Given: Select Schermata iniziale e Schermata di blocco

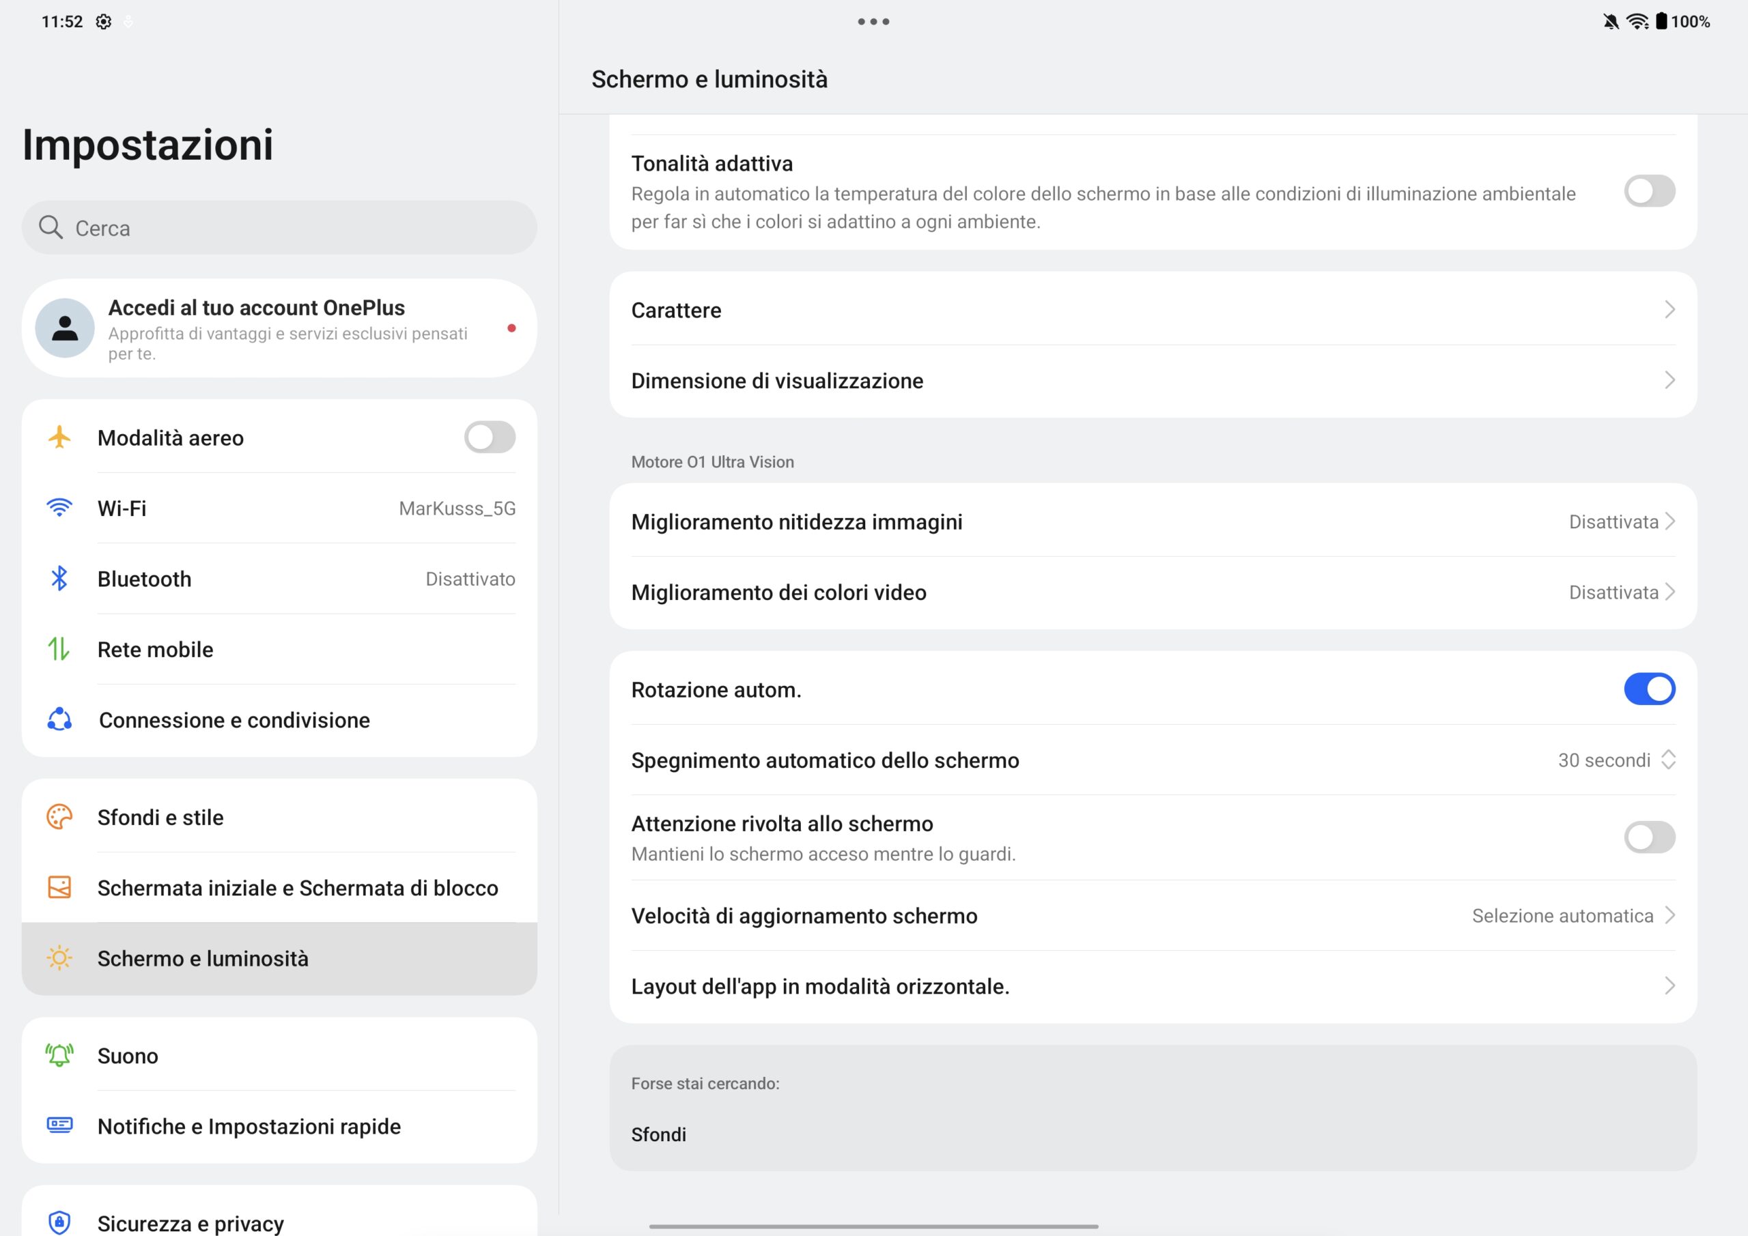Looking at the screenshot, I should point(279,887).
